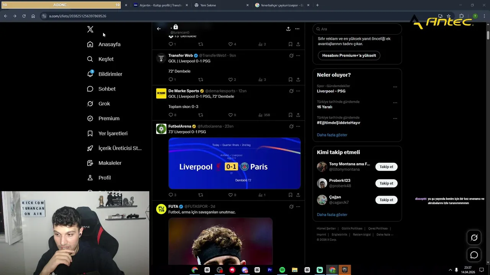Bookmark the Transfer Web tweet
The image size is (490, 275).
(x=291, y=79)
